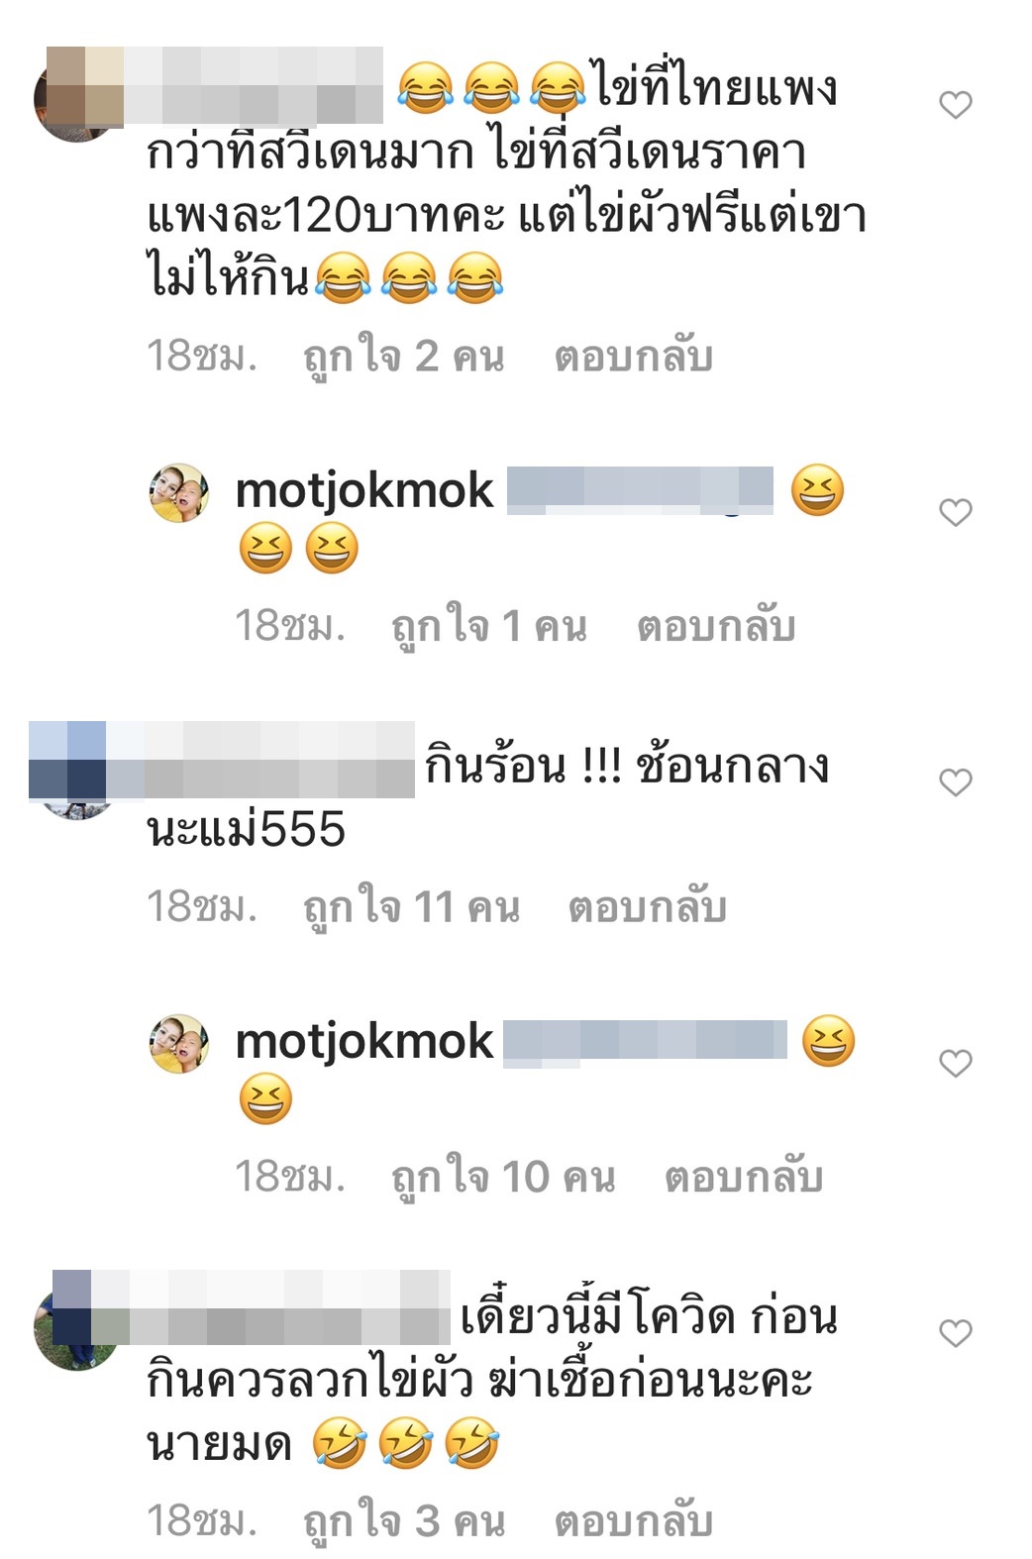View who liked: ถูกใจ 3 คน
The image size is (1032, 1559).
(x=403, y=1521)
